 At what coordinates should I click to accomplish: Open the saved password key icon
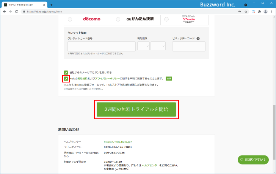point(240,12)
